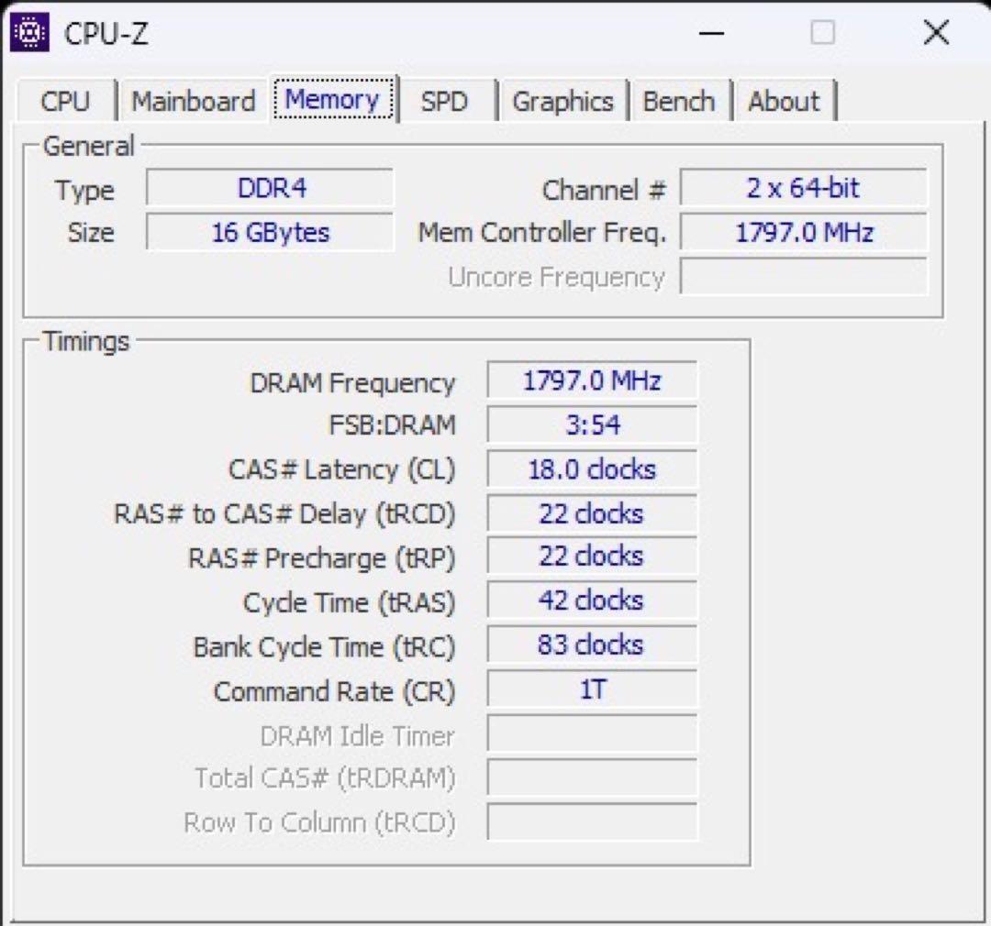This screenshot has width=991, height=926.
Task: Click the FSB:DRAM label
Action: point(393,424)
